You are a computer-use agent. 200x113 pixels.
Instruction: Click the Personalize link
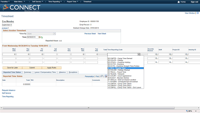click(89, 76)
